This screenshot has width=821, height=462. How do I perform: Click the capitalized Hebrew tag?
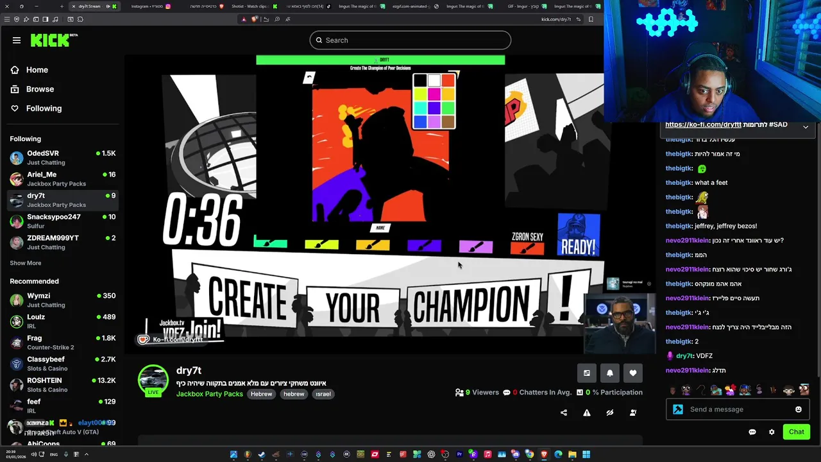pyautogui.click(x=261, y=394)
